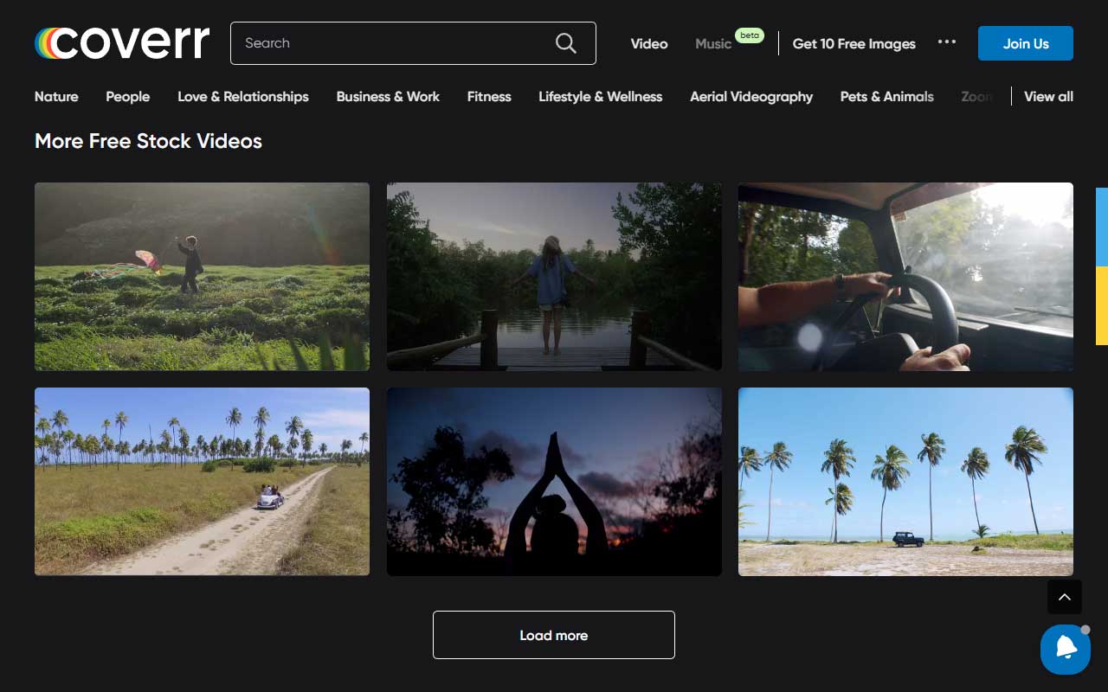Play the child flying a kite video
The image size is (1108, 692).
pyautogui.click(x=202, y=276)
